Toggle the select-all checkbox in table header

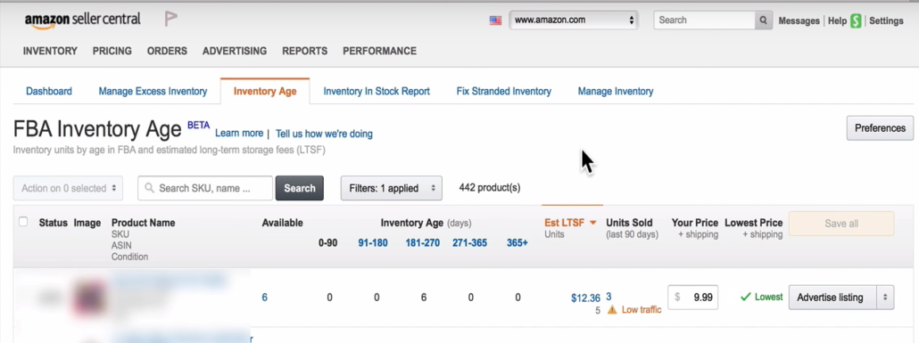tap(23, 222)
